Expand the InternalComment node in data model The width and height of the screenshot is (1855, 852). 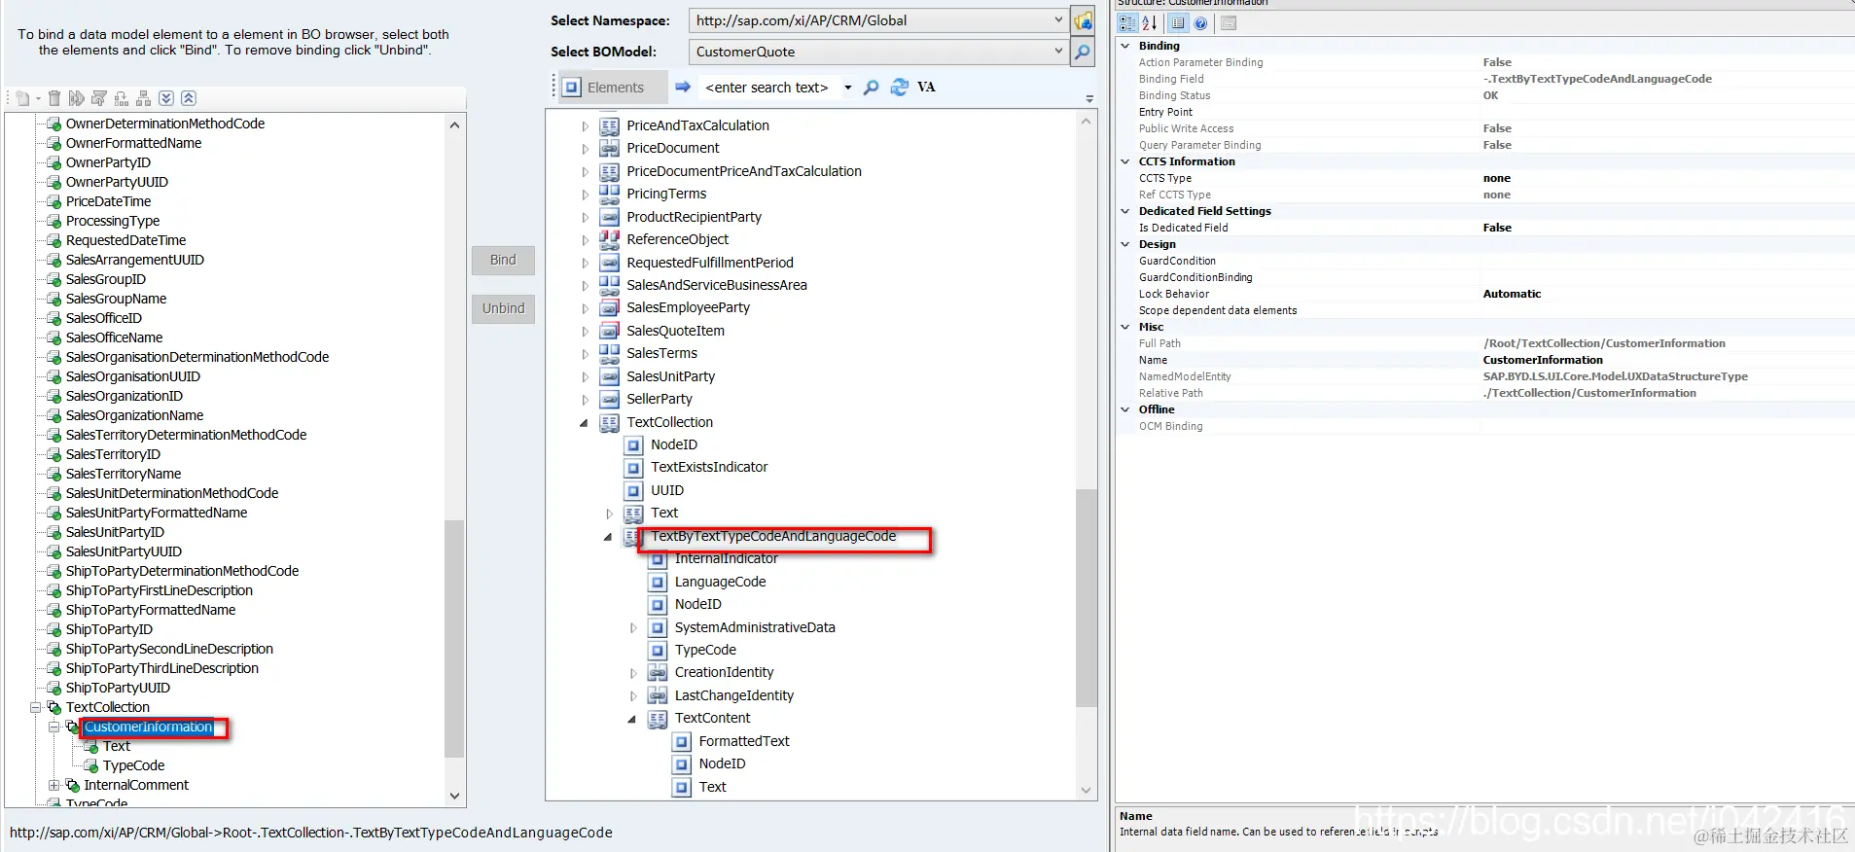click(54, 785)
